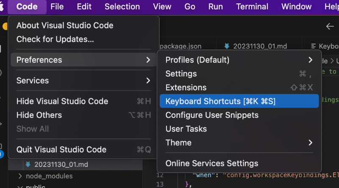
Task: Select User Tasks menu item
Action: pyautogui.click(x=186, y=129)
